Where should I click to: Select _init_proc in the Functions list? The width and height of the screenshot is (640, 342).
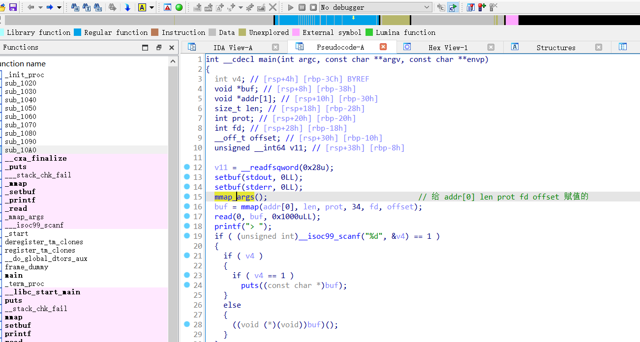click(x=25, y=75)
